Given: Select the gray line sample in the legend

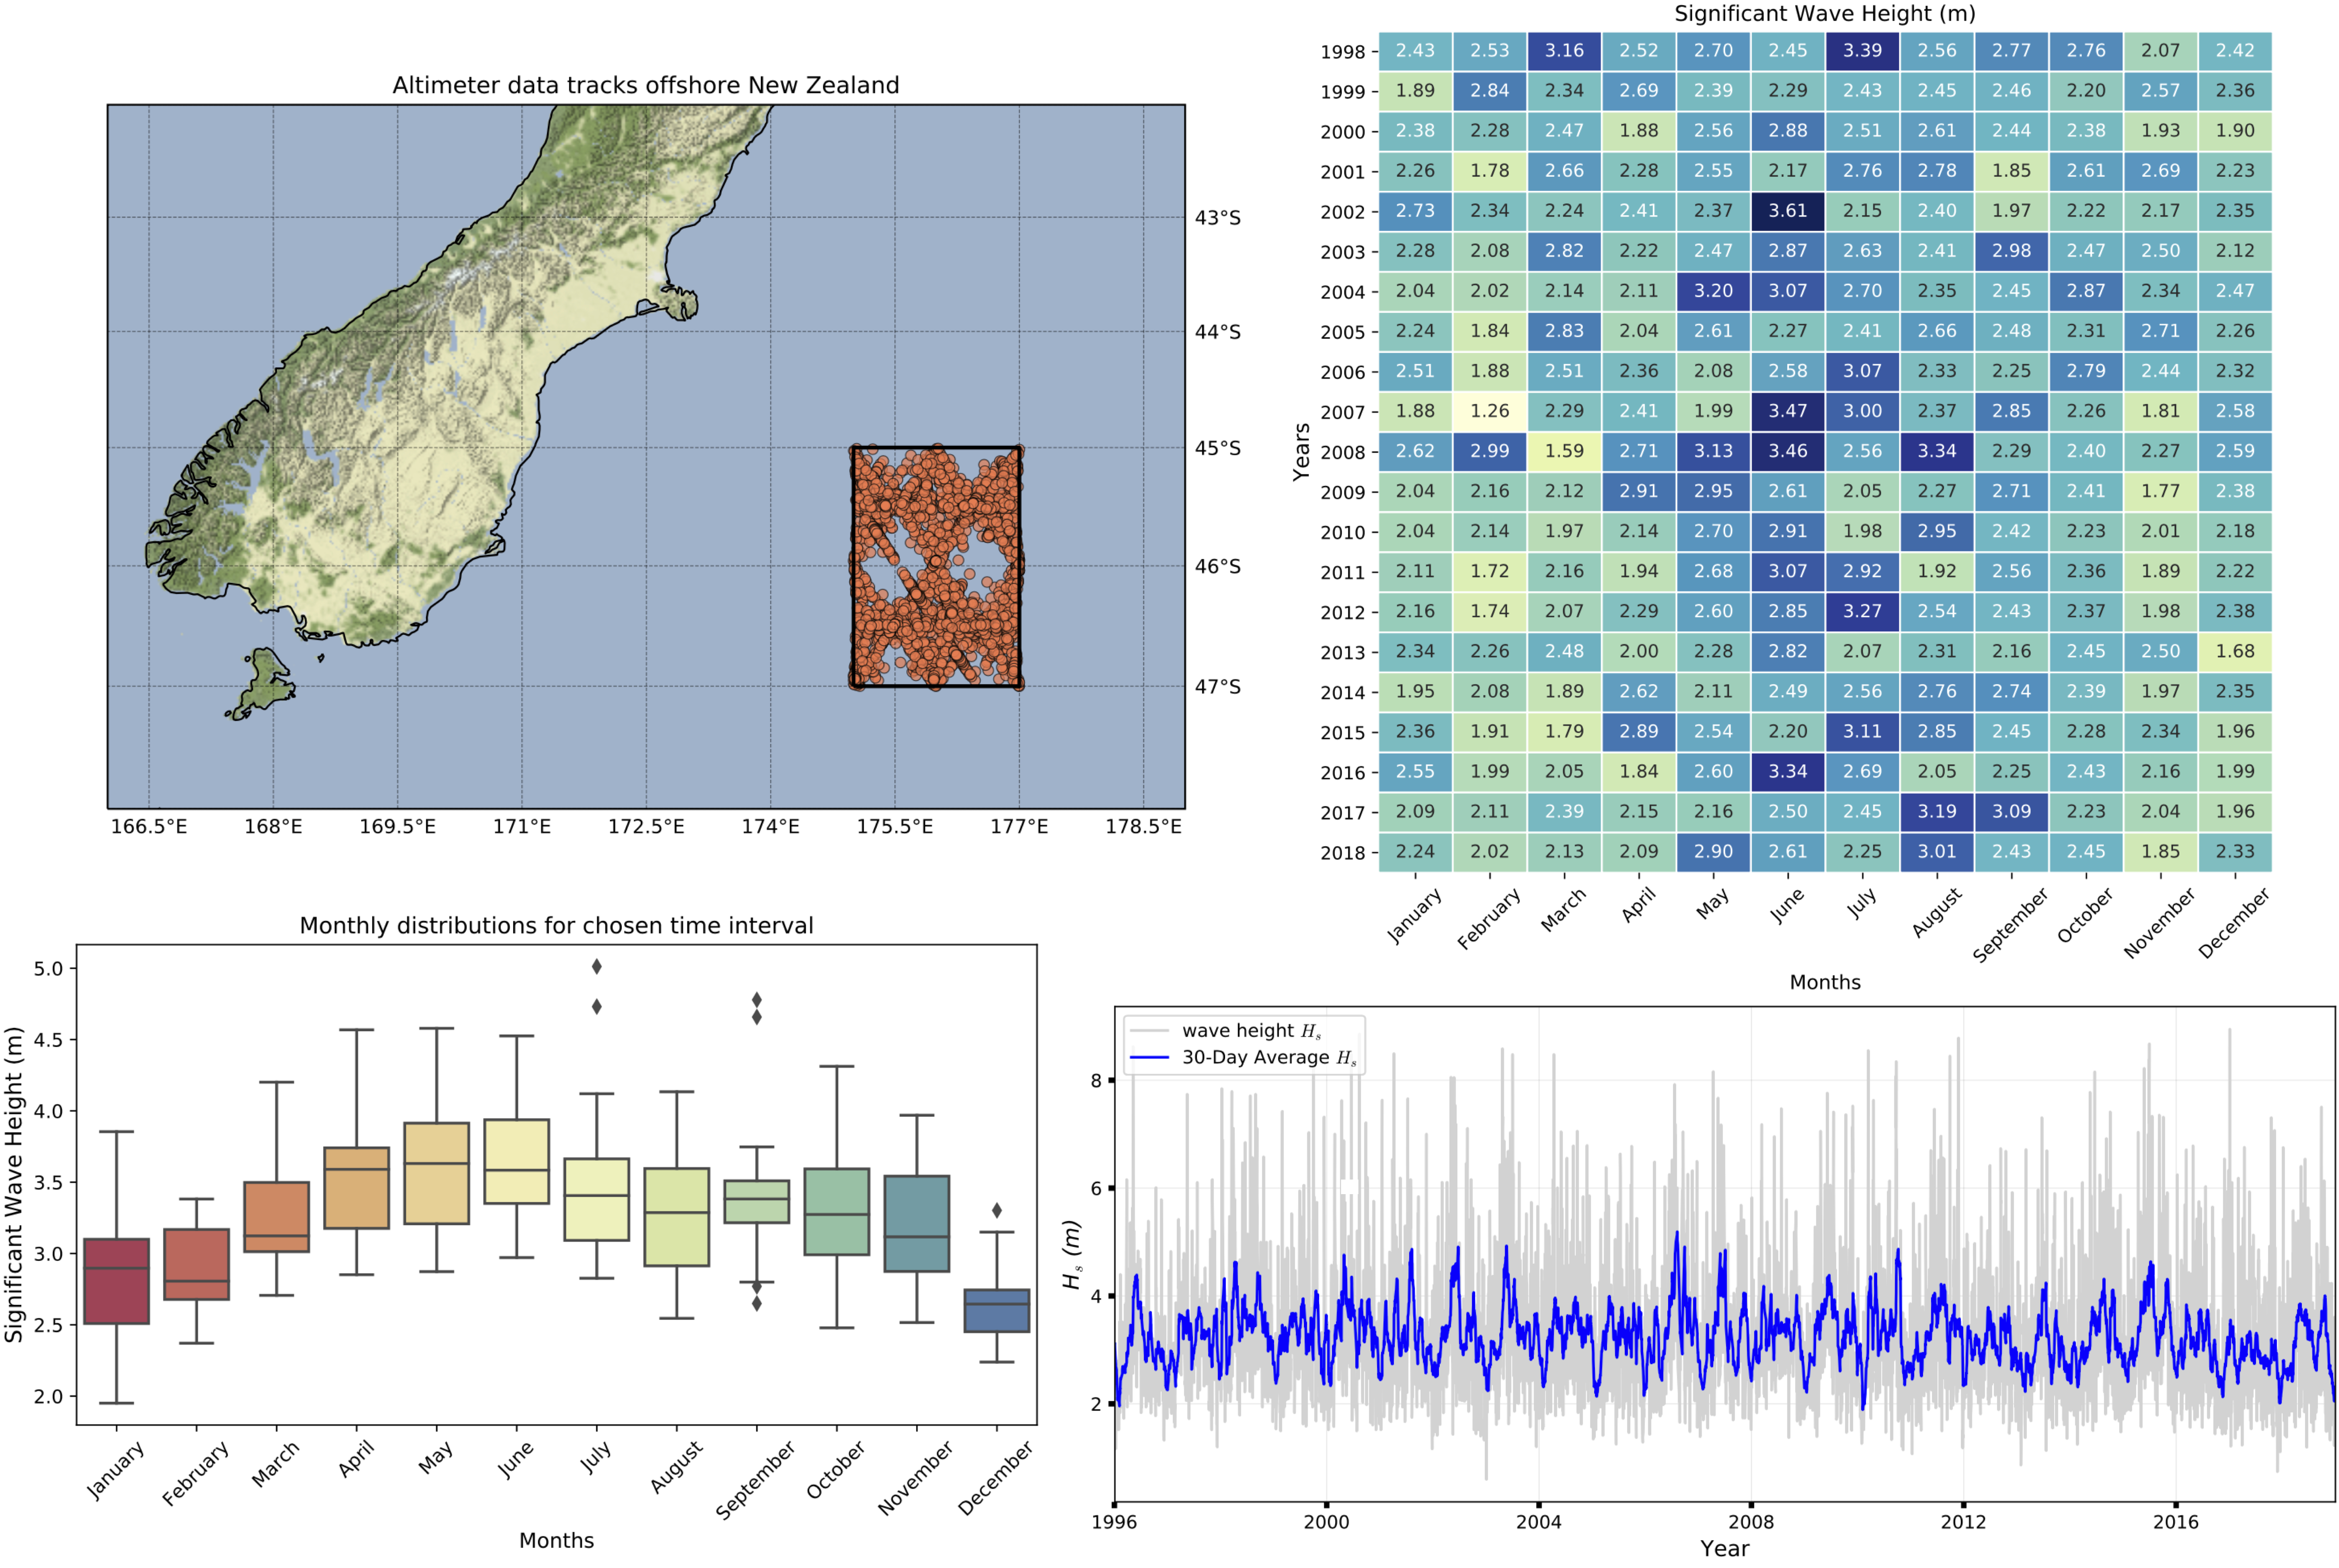Looking at the screenshot, I should click(x=1149, y=1031).
